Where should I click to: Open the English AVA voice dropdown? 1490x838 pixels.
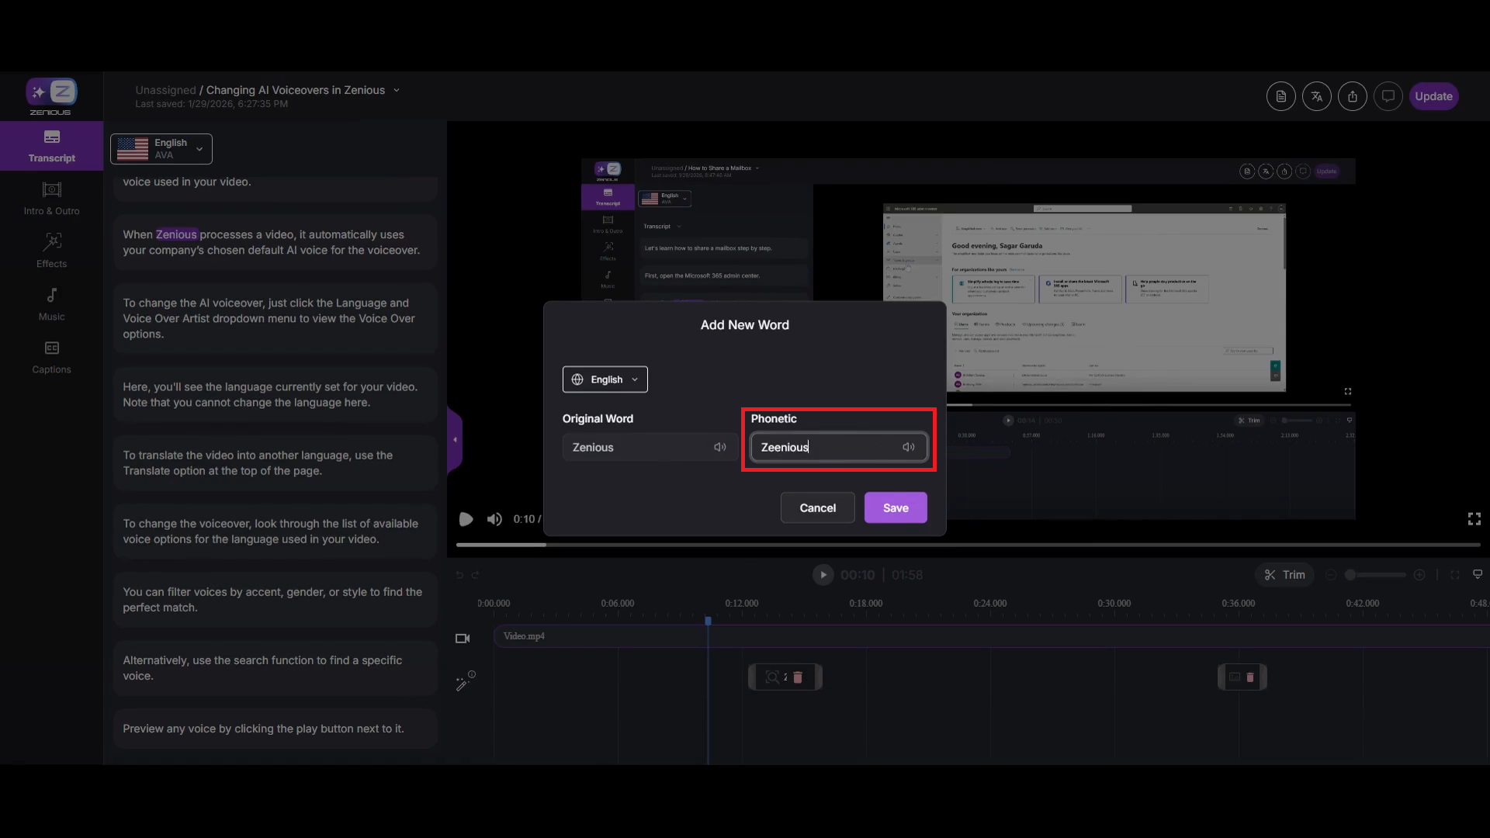point(161,149)
